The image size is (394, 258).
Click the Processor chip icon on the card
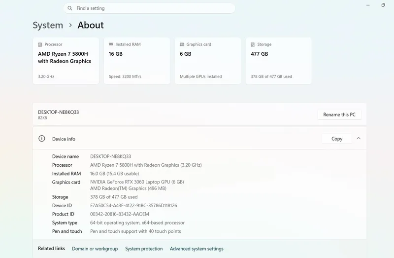(40, 44)
